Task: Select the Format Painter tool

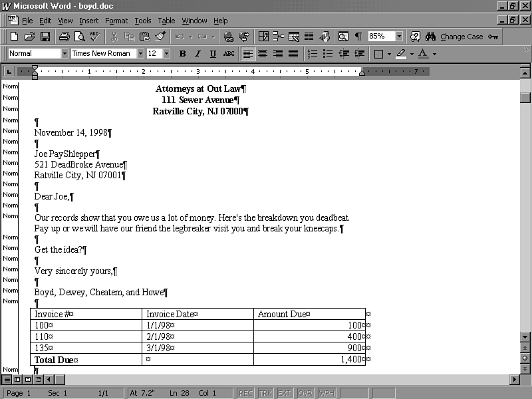Action: click(x=160, y=37)
